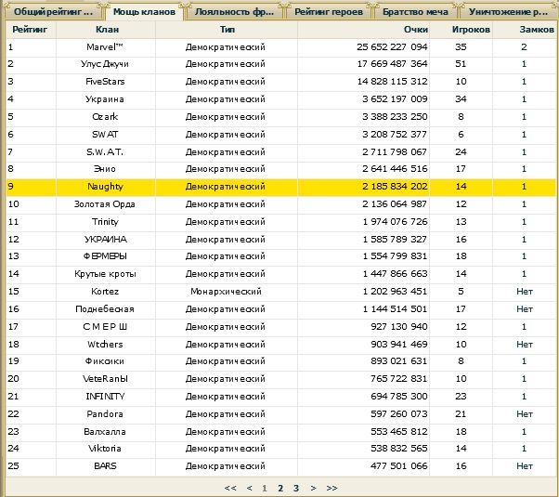Go to page 3

[x=296, y=488]
